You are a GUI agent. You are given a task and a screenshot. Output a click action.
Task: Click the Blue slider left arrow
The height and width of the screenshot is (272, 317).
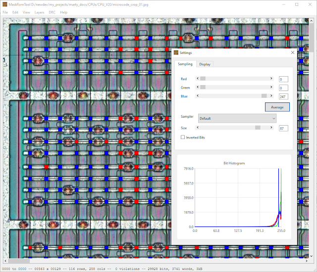pos(198,96)
